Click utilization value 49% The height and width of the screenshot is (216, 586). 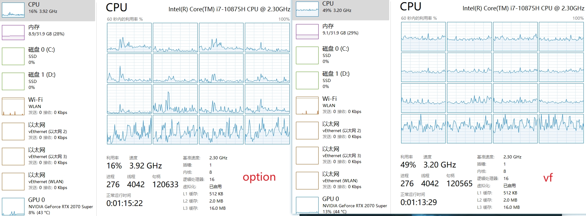(408, 165)
